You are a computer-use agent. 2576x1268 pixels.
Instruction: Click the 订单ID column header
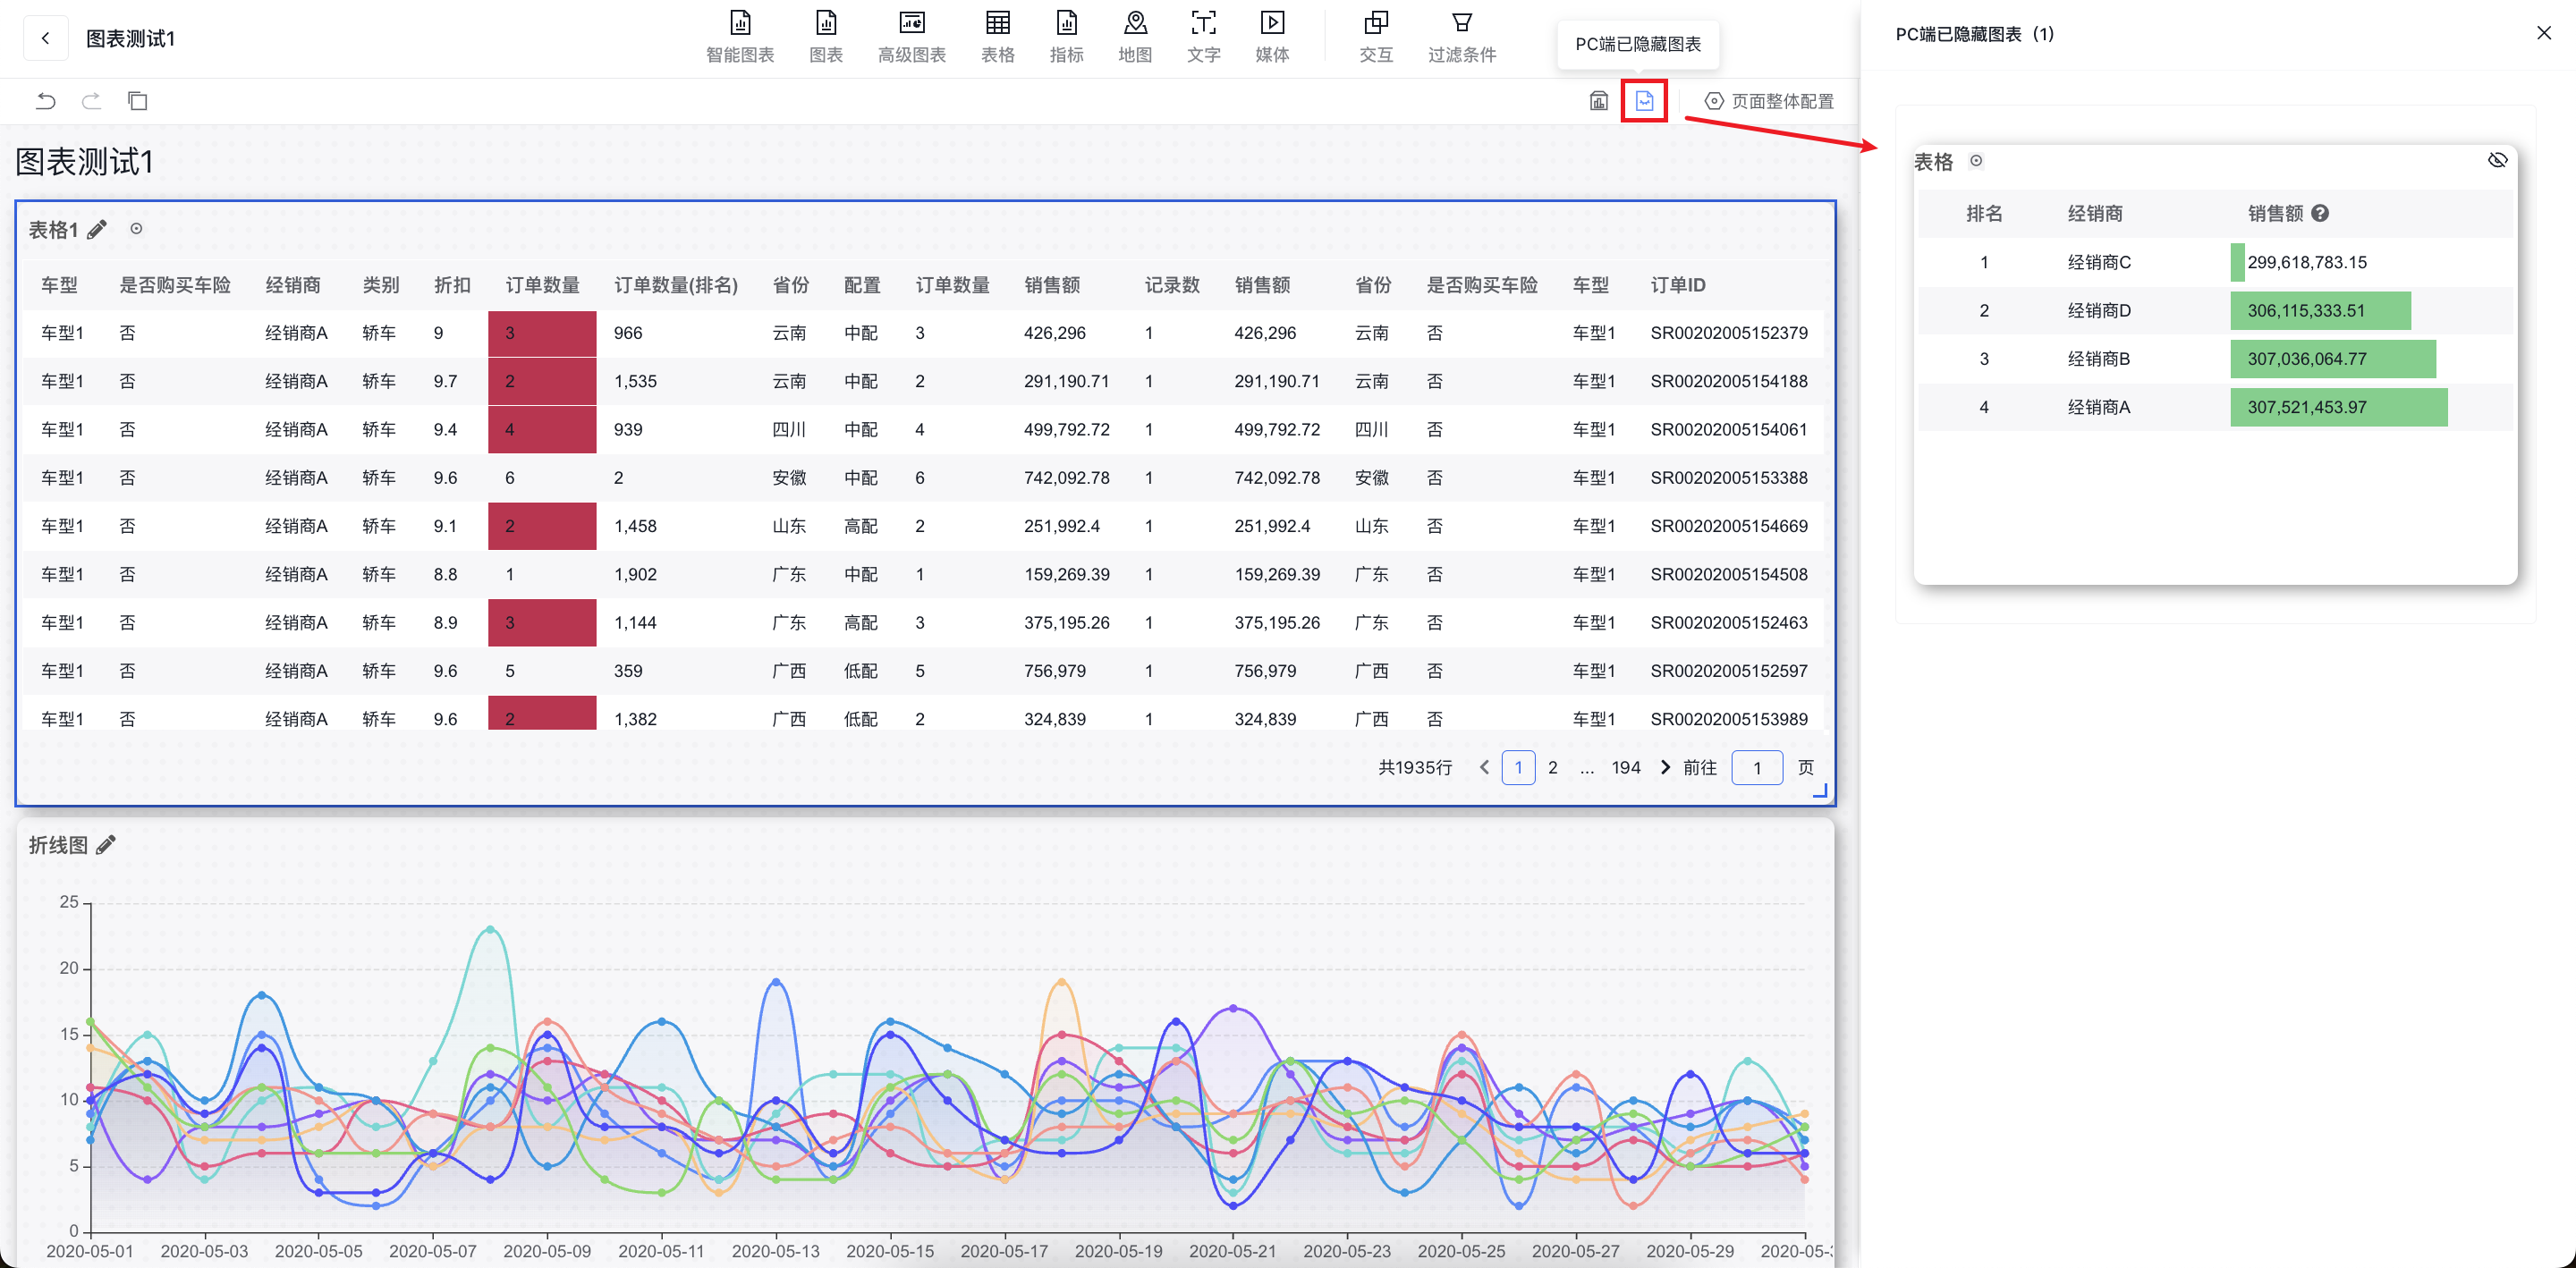click(1678, 285)
